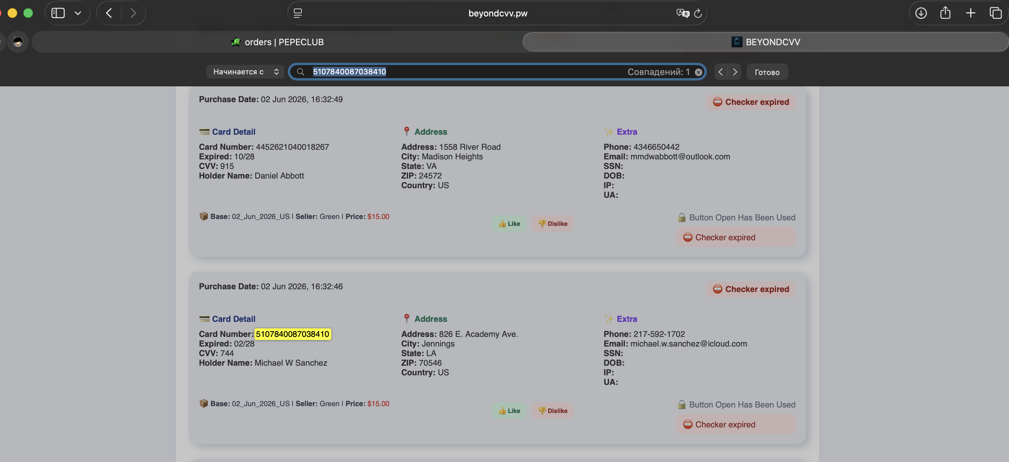Minimize the window with the yellow button
The image size is (1009, 462).
point(13,13)
